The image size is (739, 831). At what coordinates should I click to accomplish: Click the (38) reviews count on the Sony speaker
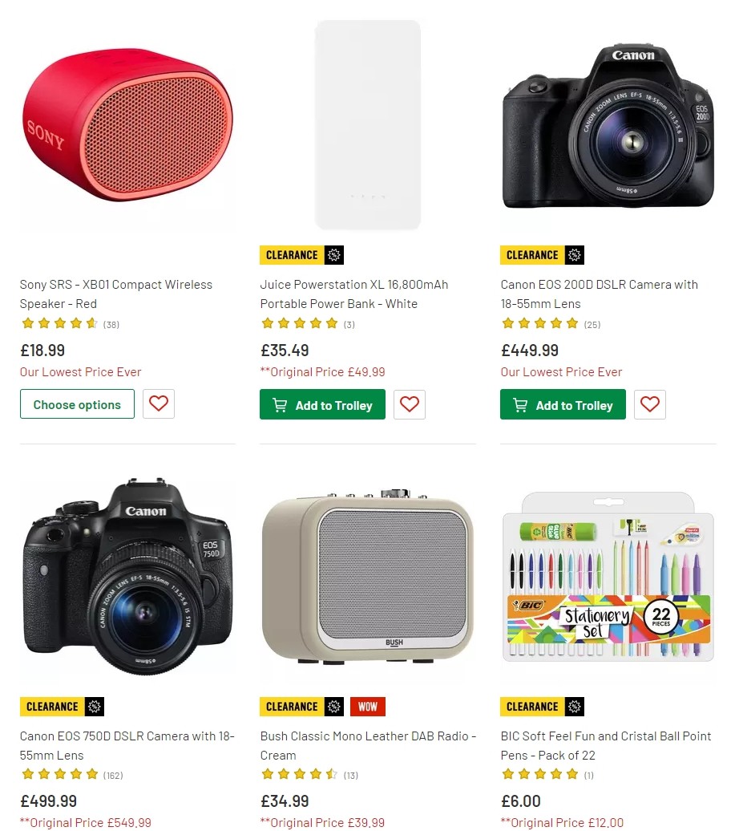(111, 324)
